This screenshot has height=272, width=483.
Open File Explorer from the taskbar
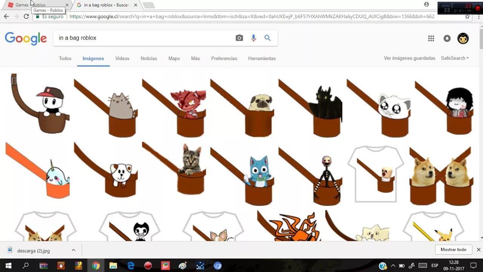tap(113, 266)
